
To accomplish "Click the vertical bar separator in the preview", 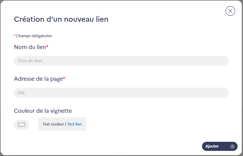I will (x=65, y=124).
